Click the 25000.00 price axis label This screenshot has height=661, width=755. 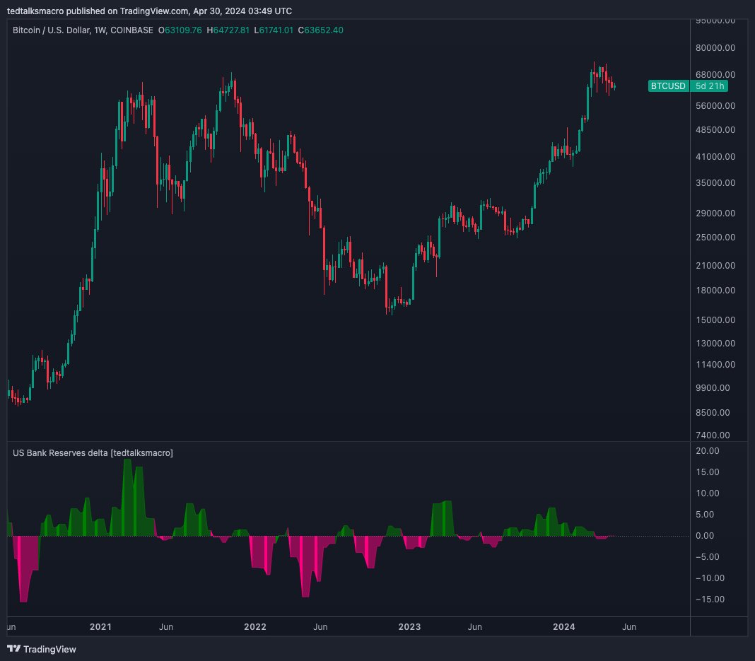(715, 238)
